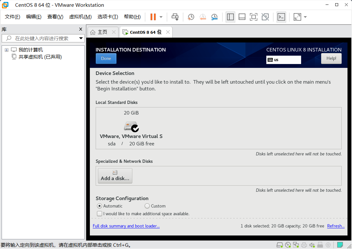Click the Done button

(x=106, y=58)
